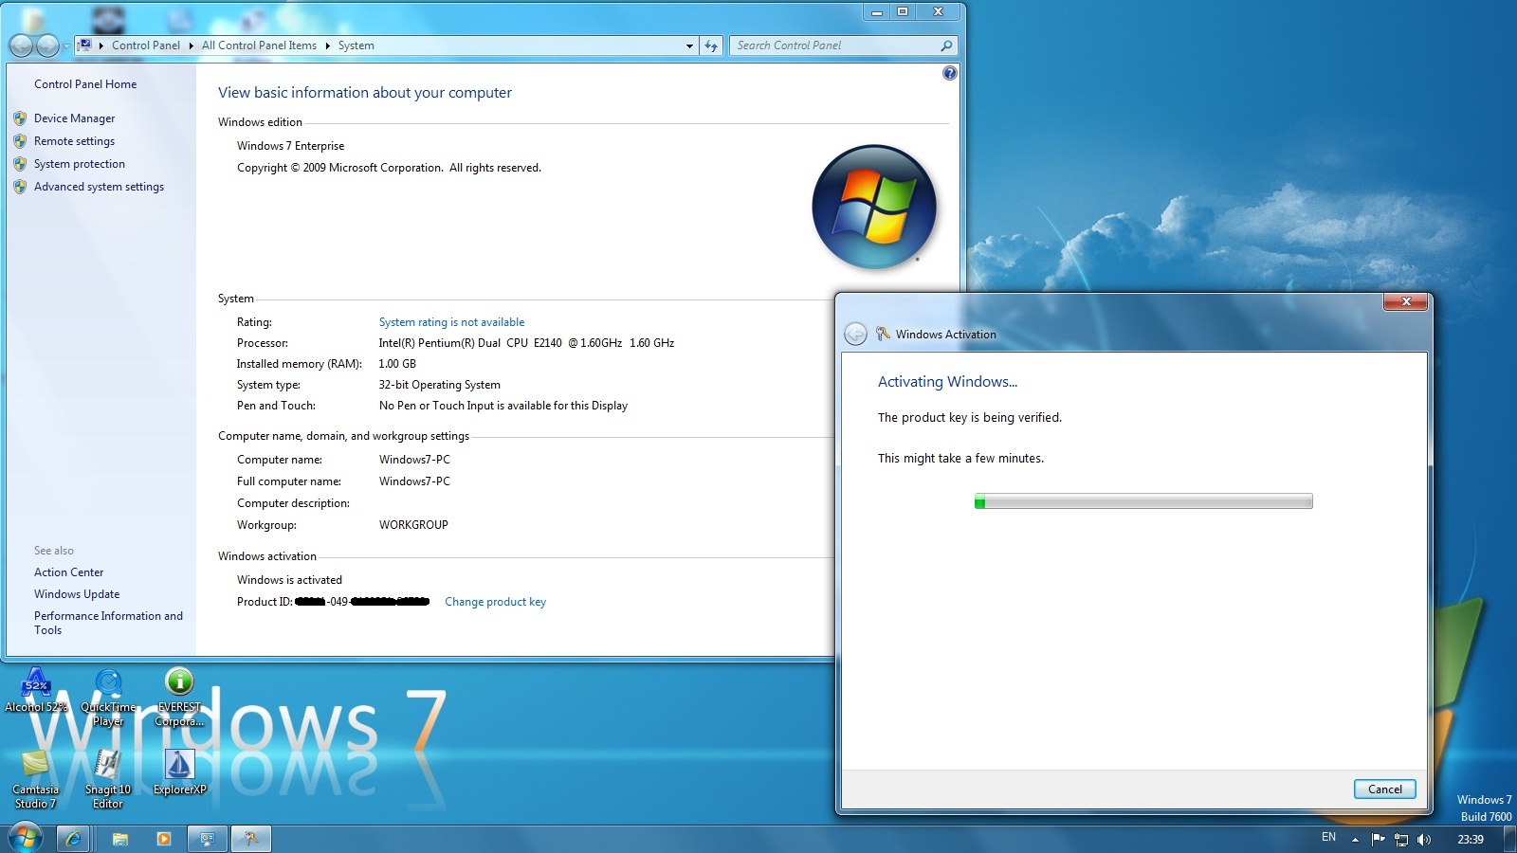Click the network icon in tray
This screenshot has width=1517, height=853.
[x=1400, y=839]
